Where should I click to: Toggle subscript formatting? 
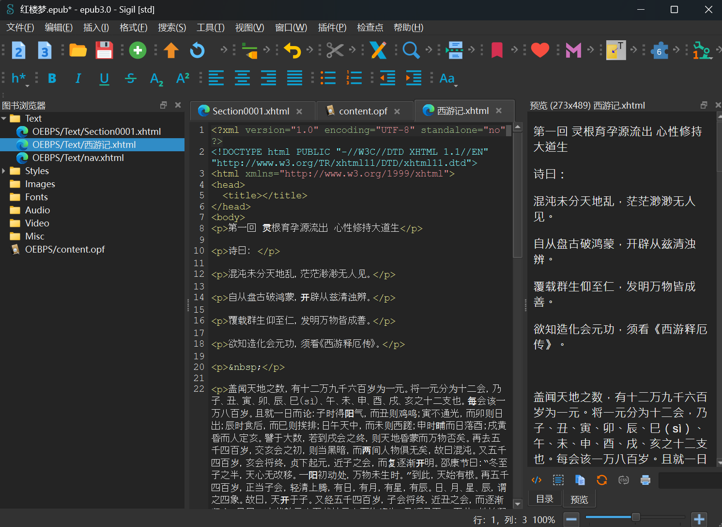tap(156, 79)
